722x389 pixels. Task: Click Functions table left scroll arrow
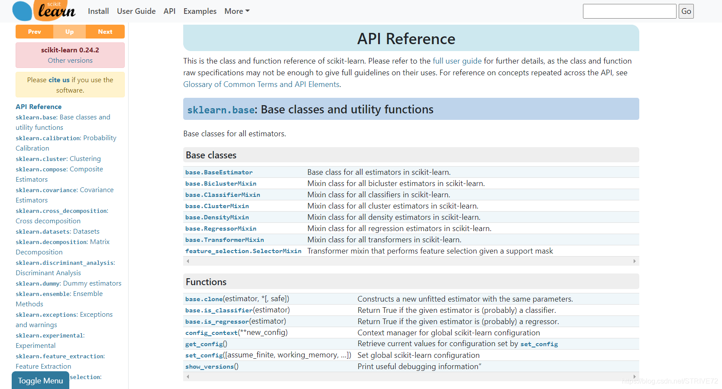pyautogui.click(x=188, y=376)
